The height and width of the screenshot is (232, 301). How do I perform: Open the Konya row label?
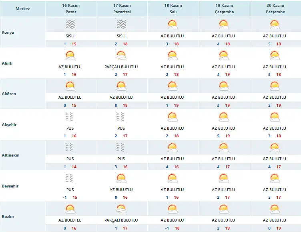click(8, 33)
